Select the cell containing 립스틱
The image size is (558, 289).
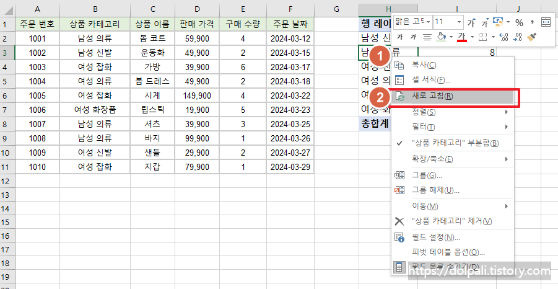(x=152, y=110)
